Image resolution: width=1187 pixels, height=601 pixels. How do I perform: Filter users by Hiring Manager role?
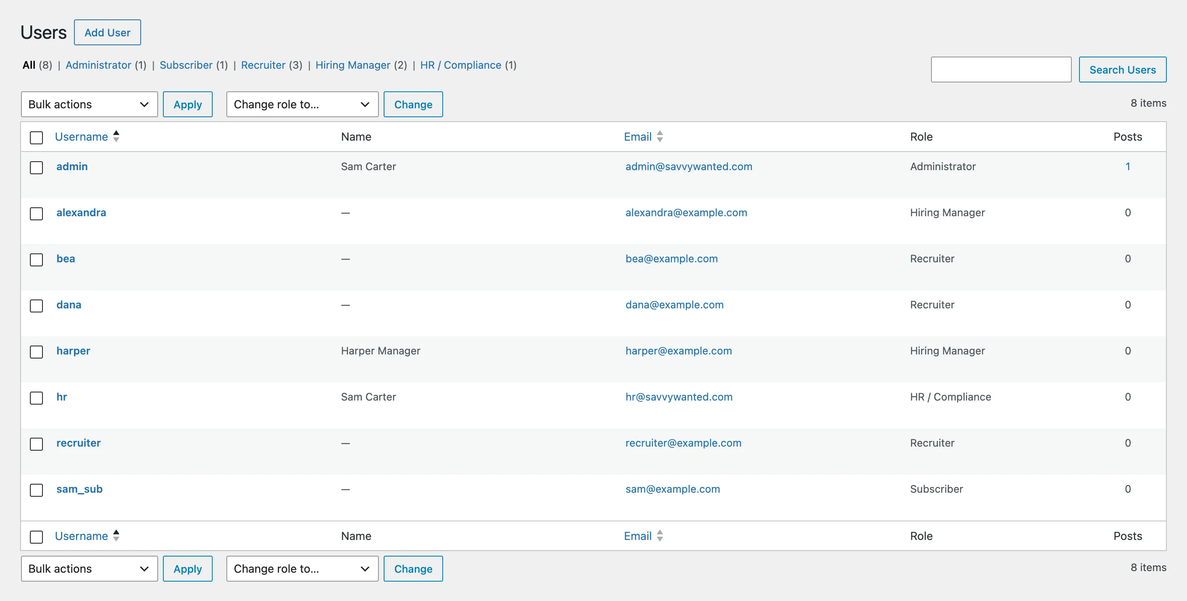(353, 65)
